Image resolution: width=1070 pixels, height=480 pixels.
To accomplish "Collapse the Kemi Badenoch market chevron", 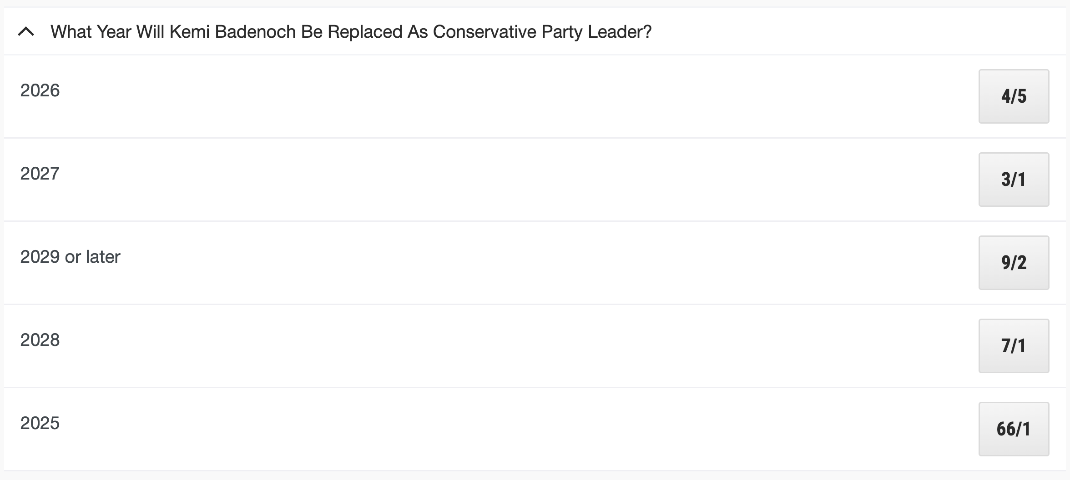I will [x=26, y=32].
